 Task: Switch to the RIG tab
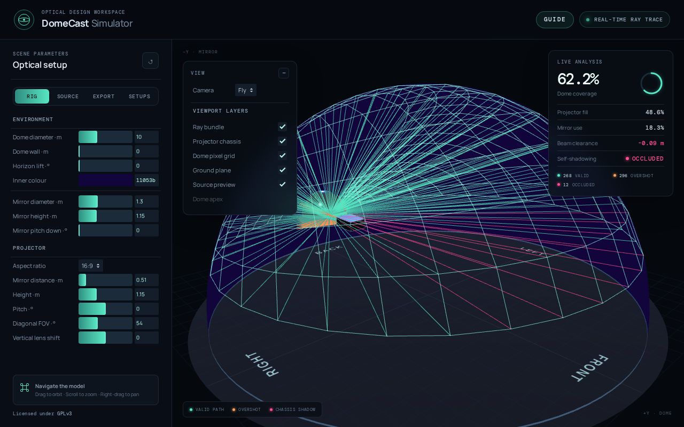(x=32, y=97)
